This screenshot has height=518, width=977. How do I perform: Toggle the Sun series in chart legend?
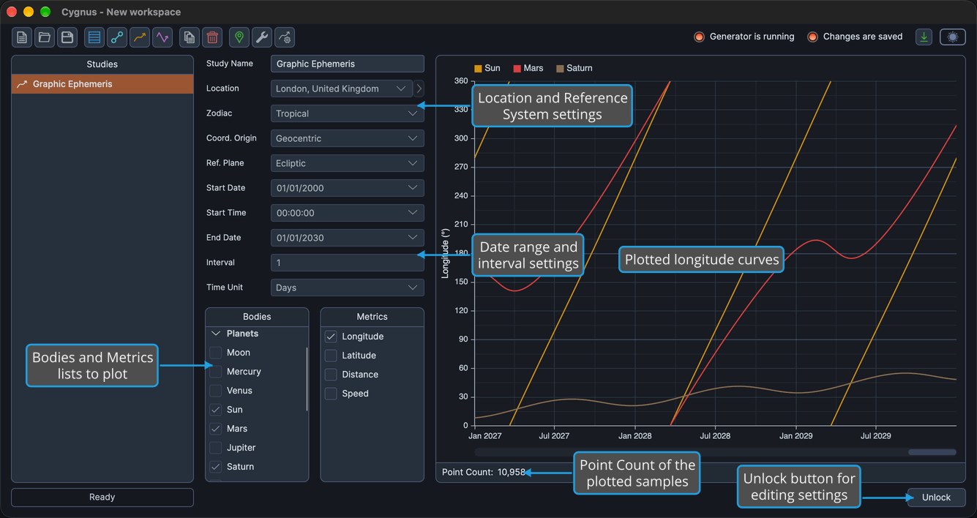point(487,68)
